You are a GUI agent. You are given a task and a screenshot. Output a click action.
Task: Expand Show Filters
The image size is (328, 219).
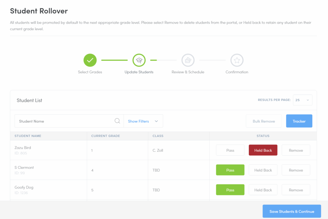coord(143,121)
